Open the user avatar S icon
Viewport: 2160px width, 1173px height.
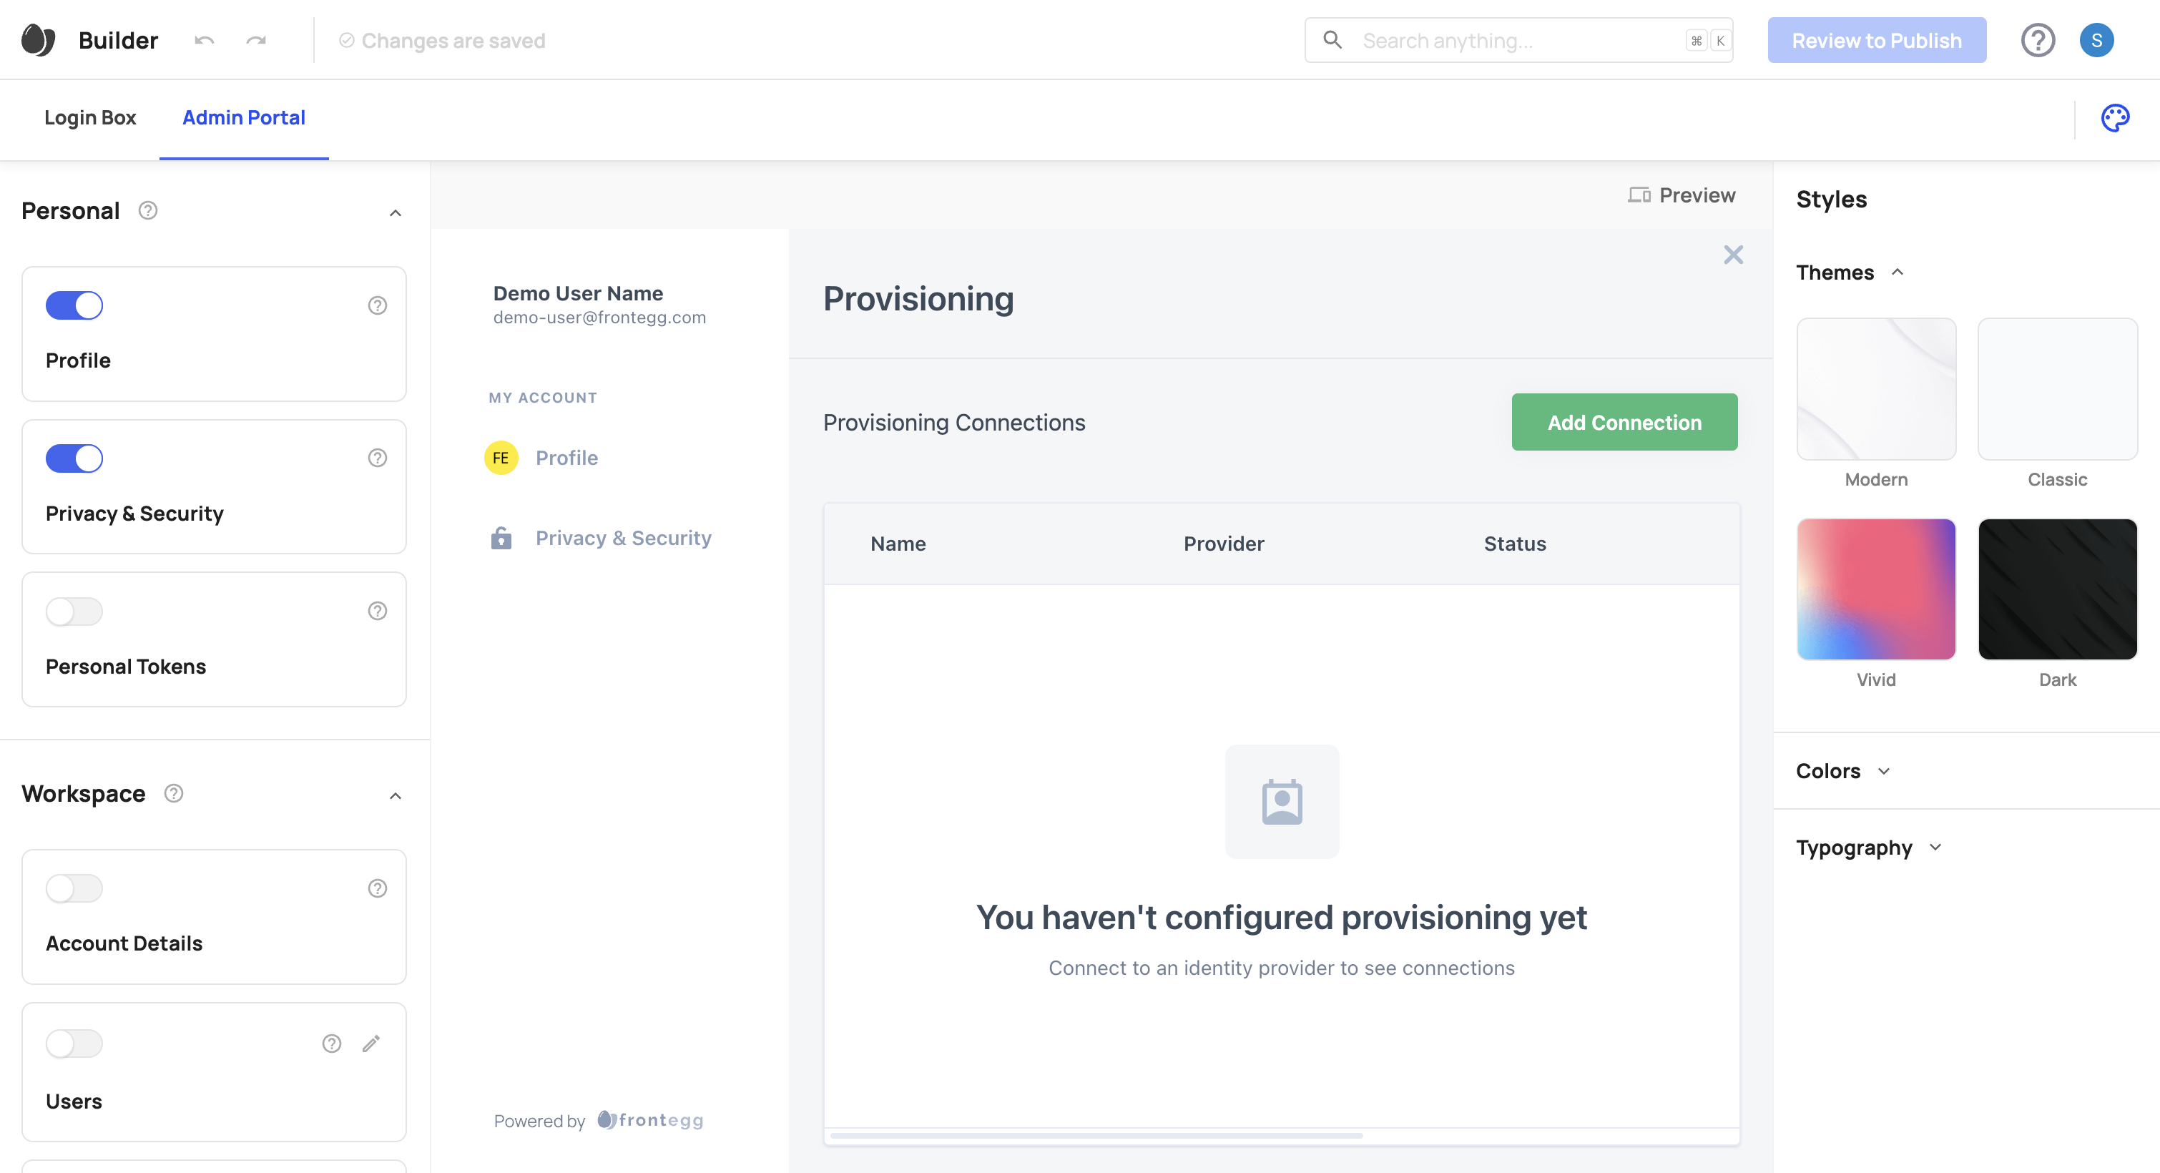(2096, 40)
